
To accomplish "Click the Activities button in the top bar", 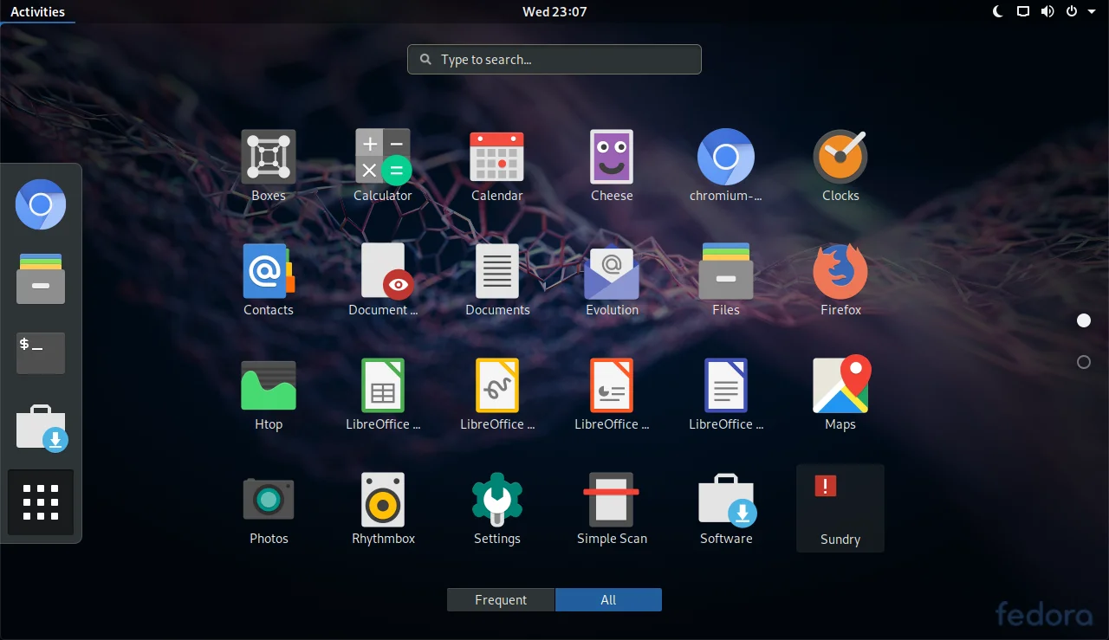I will (x=37, y=11).
